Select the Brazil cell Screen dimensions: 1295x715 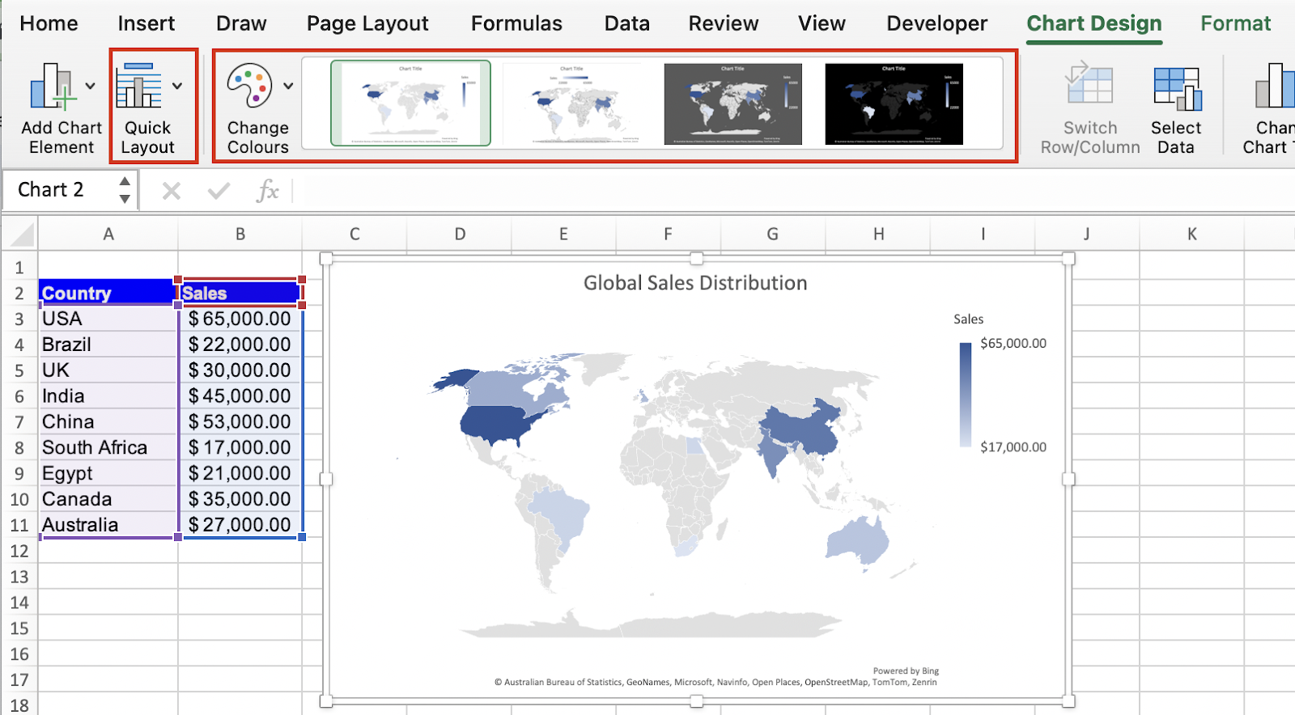tap(108, 345)
